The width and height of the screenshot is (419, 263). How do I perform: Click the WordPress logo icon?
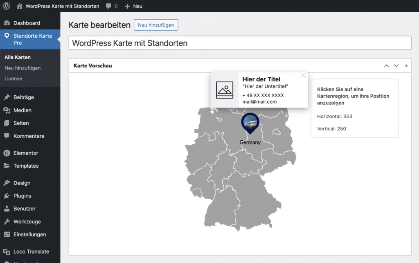(7, 6)
